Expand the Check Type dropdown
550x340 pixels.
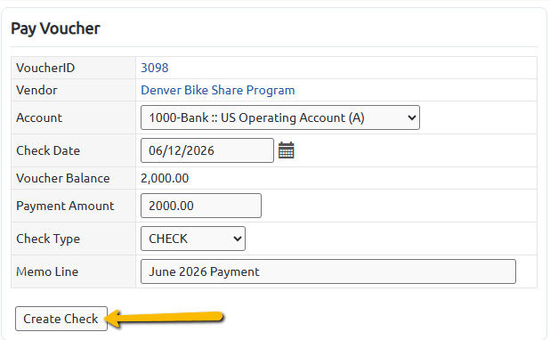[193, 239]
